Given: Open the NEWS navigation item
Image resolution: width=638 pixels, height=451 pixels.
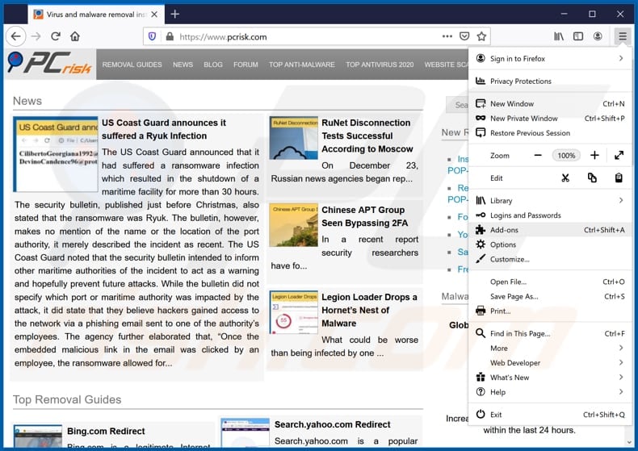Looking at the screenshot, I should 183,65.
